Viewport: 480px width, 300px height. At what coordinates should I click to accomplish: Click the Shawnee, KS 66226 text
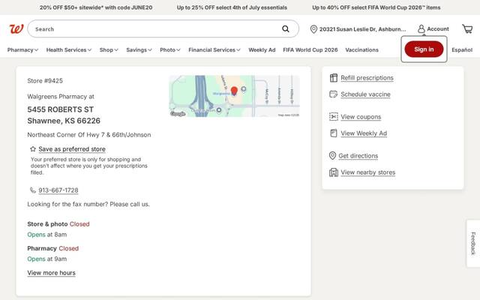(x=64, y=121)
